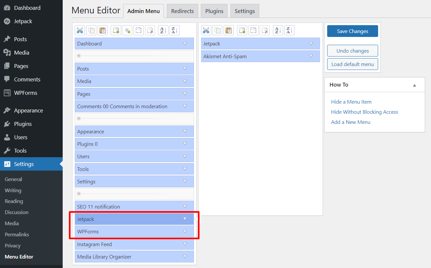
Task: Expand the Plugins 0 row's dropdown arrow
Action: point(185,144)
